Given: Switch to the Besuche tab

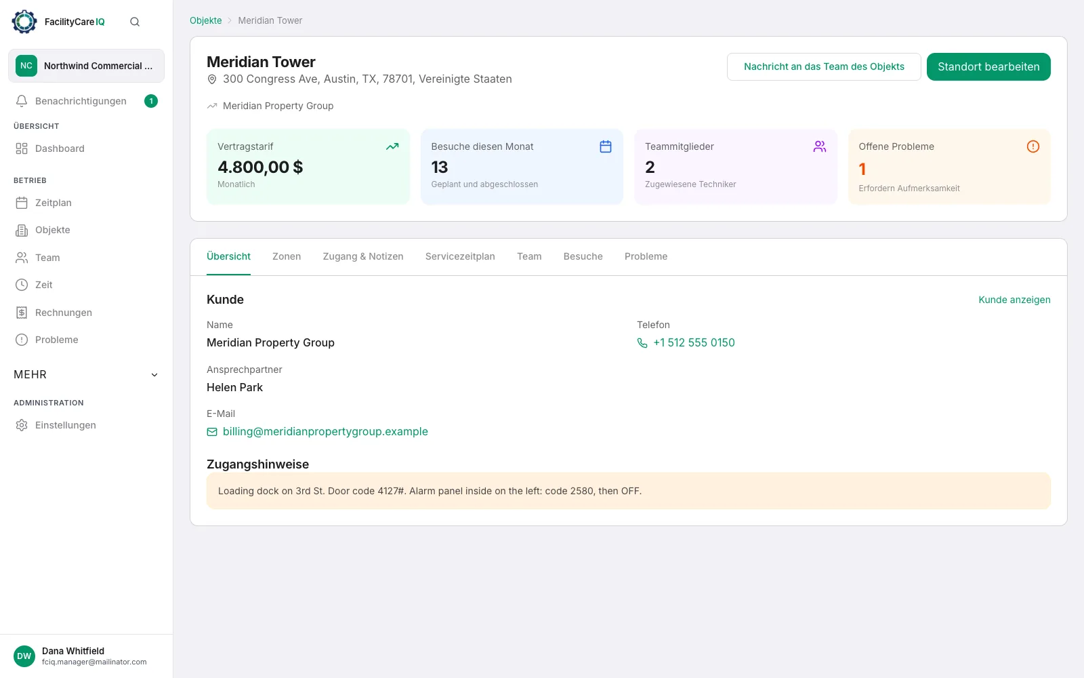Looking at the screenshot, I should click(583, 256).
